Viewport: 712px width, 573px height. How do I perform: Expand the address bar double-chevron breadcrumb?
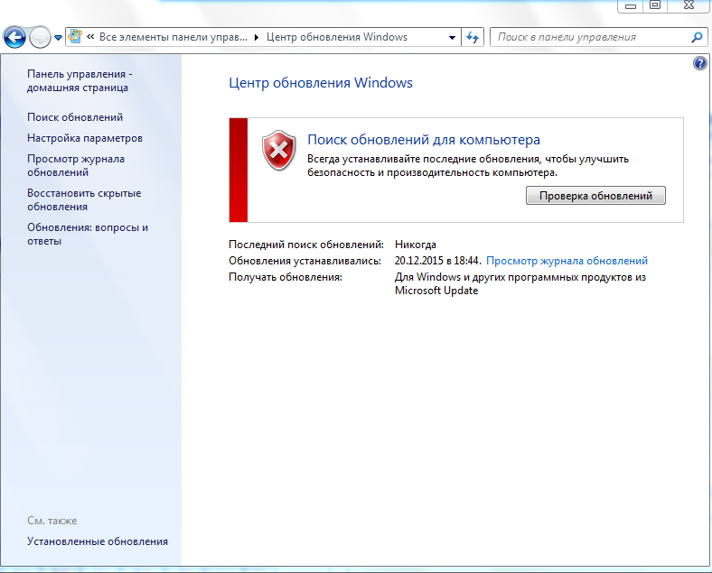point(90,37)
